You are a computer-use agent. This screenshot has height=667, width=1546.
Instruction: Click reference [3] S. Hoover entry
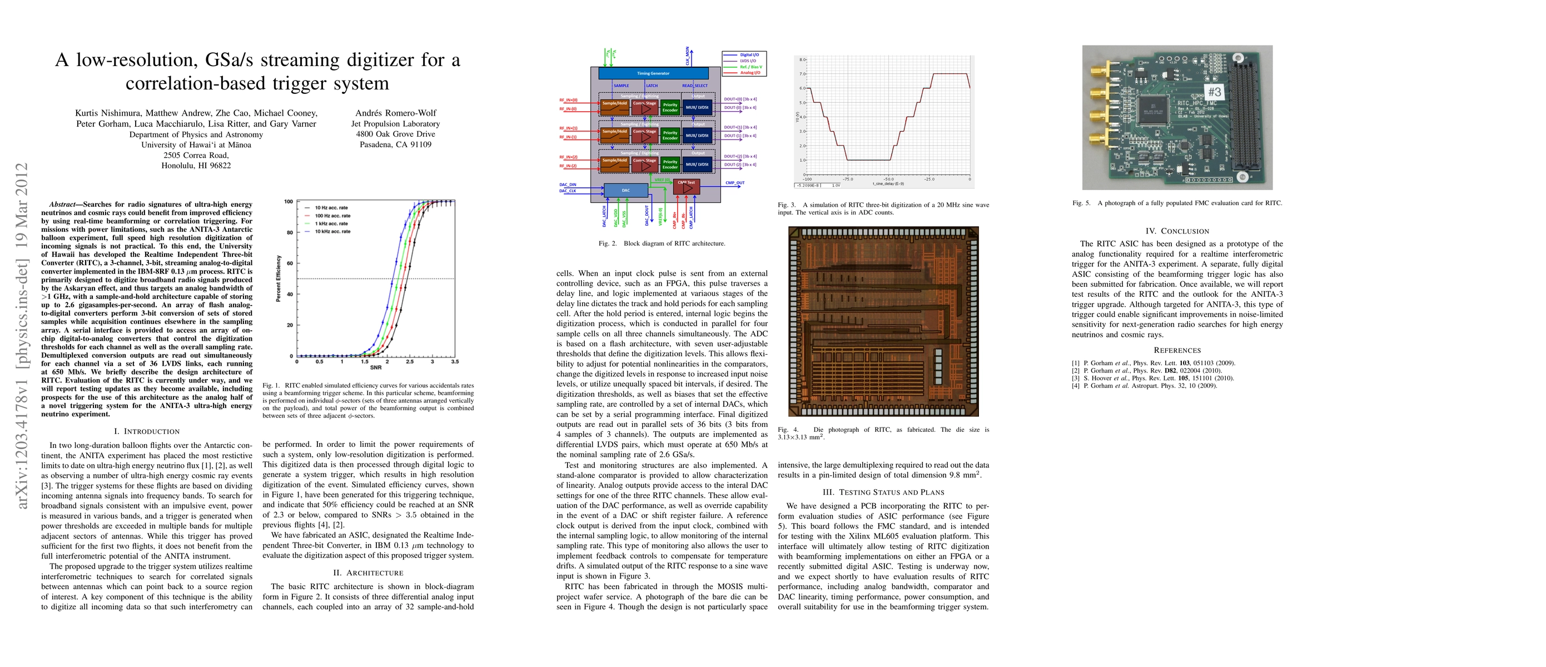[x=1152, y=378]
